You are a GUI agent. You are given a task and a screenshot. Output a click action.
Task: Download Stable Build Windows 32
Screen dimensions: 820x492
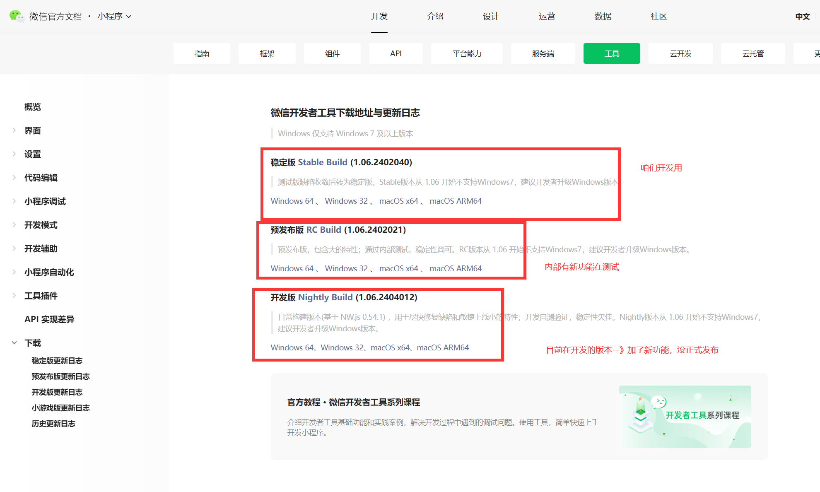[x=346, y=201]
